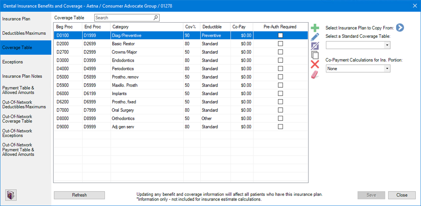Click the blue arrow to copy insurance plan

pos(400,27)
